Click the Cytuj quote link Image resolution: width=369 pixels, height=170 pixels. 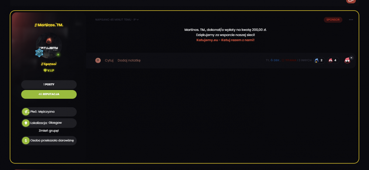109,61
